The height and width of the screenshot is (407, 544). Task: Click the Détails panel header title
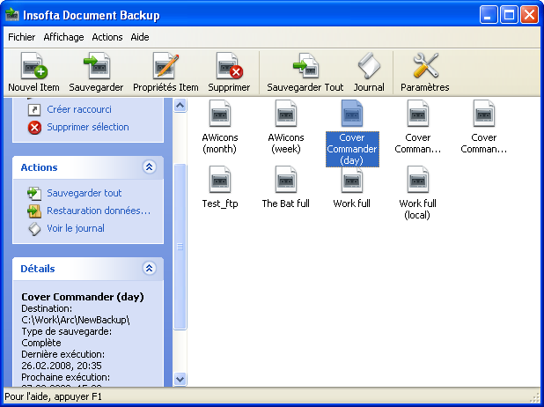38,269
